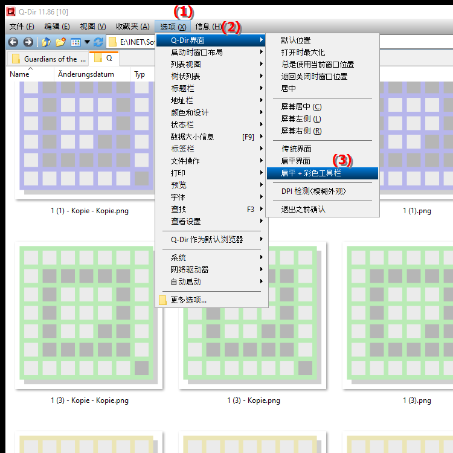Expand the 颜色和设计 submenu

coord(211,113)
